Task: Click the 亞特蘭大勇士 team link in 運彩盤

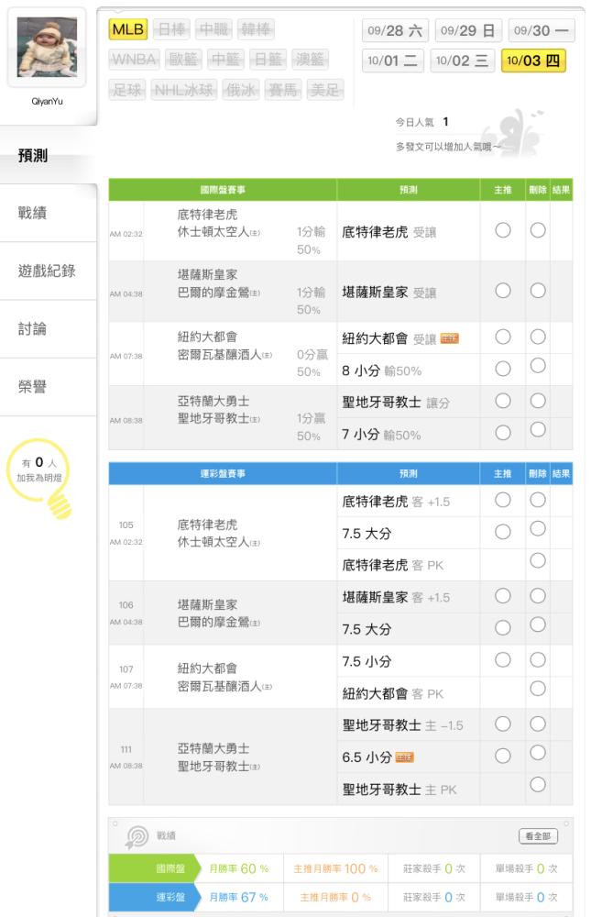Action: pos(213,748)
